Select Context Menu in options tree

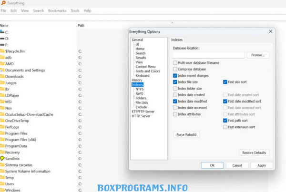coord(145,67)
